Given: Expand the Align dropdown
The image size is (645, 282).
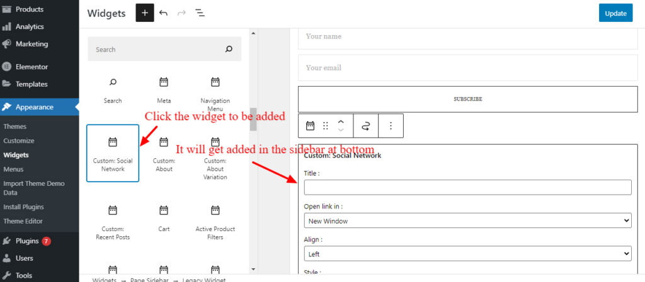Looking at the screenshot, I should click(467, 253).
